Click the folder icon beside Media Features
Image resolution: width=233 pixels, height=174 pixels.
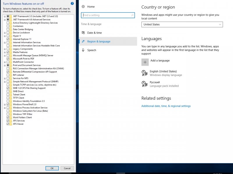10,52
